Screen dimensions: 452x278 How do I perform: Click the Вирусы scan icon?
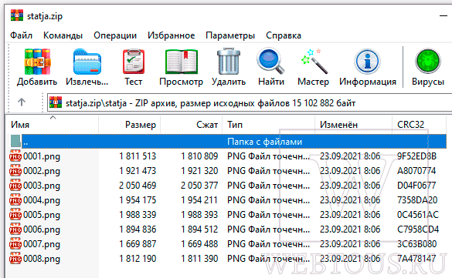tap(428, 61)
